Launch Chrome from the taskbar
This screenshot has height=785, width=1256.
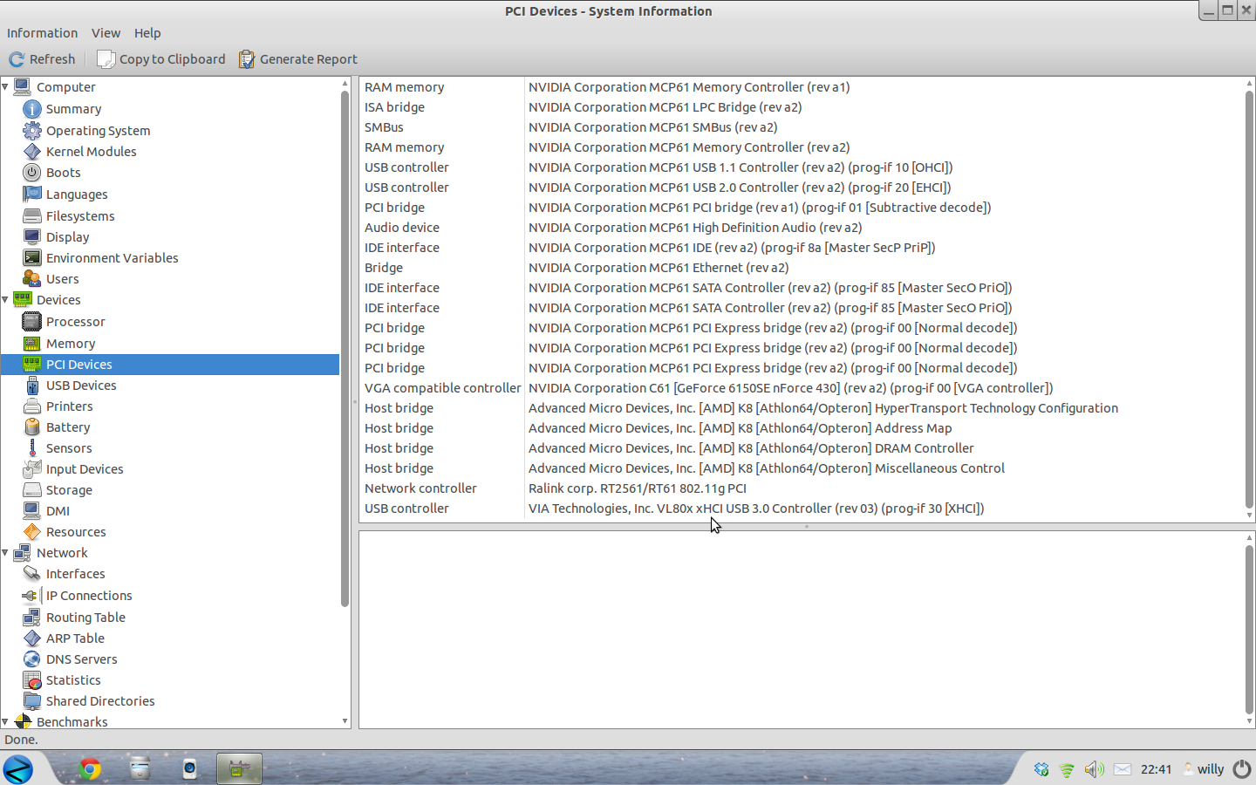90,768
